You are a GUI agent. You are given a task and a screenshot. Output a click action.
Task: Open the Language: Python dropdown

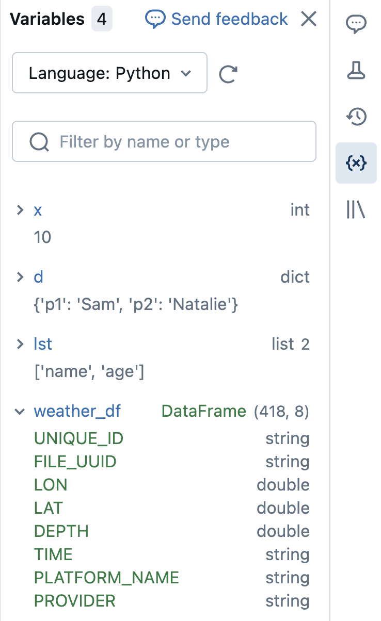(x=109, y=73)
